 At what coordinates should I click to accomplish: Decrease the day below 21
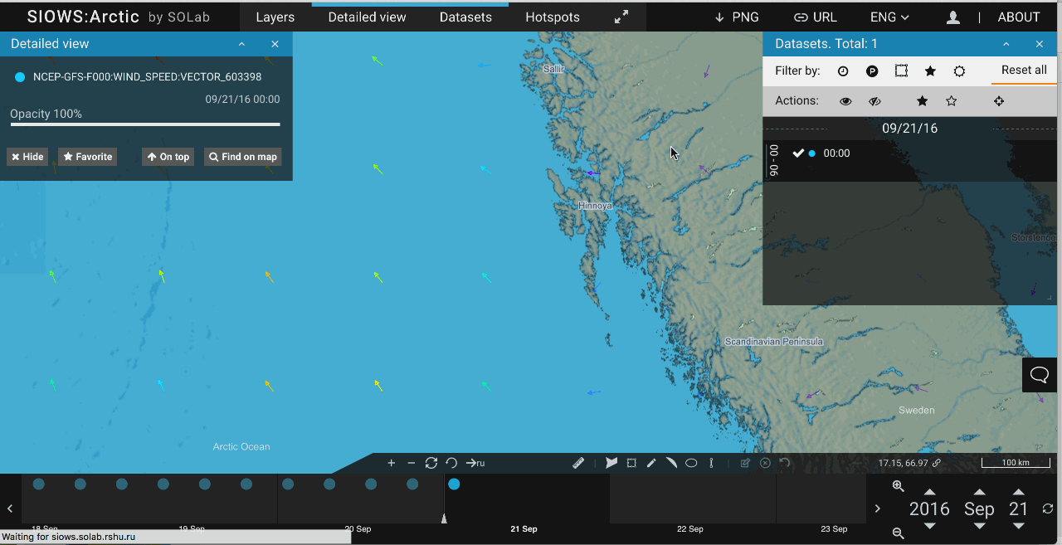click(x=1019, y=526)
